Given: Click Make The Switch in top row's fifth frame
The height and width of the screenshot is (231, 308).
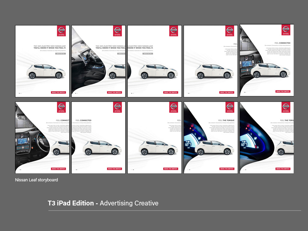Looking at the screenshot, I should (x=283, y=91).
